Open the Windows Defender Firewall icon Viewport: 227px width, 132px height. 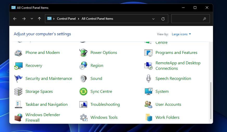pos(18,117)
